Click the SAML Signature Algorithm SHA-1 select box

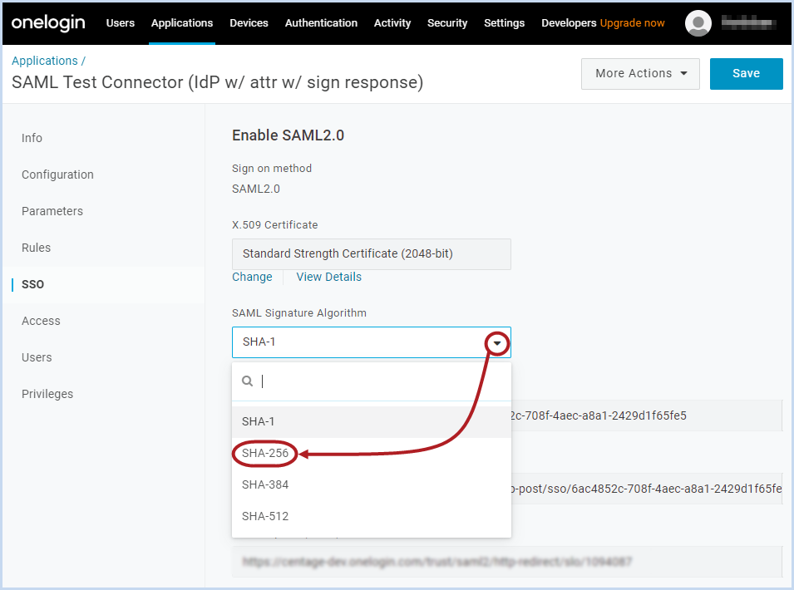(x=371, y=342)
